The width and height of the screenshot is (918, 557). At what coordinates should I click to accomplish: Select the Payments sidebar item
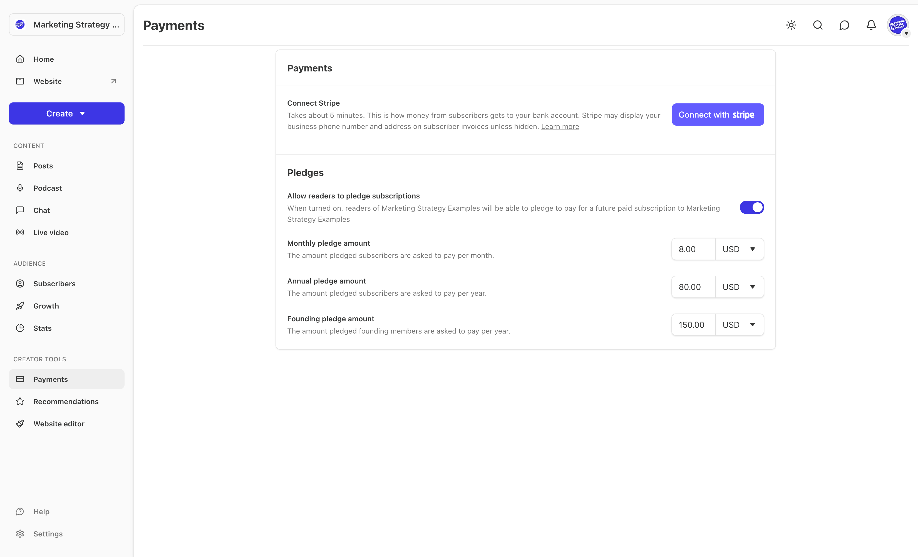tap(67, 379)
